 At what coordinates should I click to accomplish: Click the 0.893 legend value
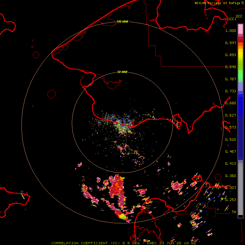click(231, 55)
